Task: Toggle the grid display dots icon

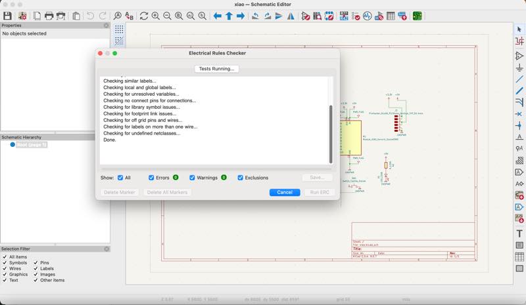Action: [119, 30]
